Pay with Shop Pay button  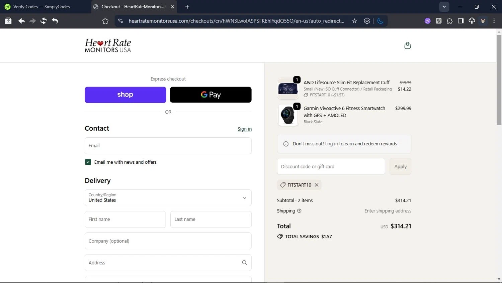tap(125, 95)
